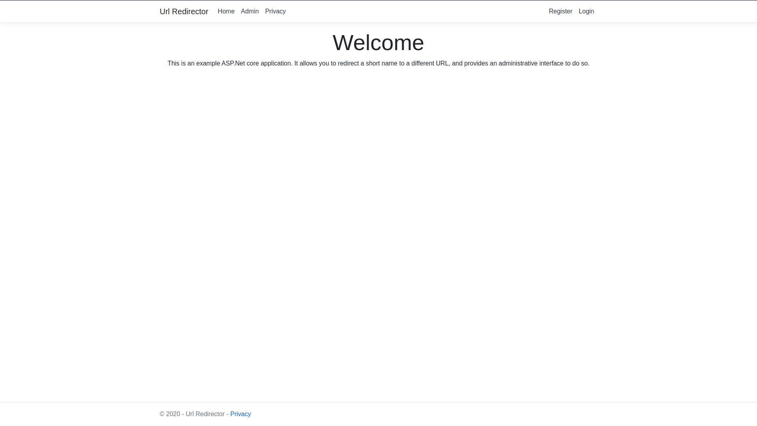Click 'to do so.' ending the description
Screen dimensions: 757x426
[577, 64]
